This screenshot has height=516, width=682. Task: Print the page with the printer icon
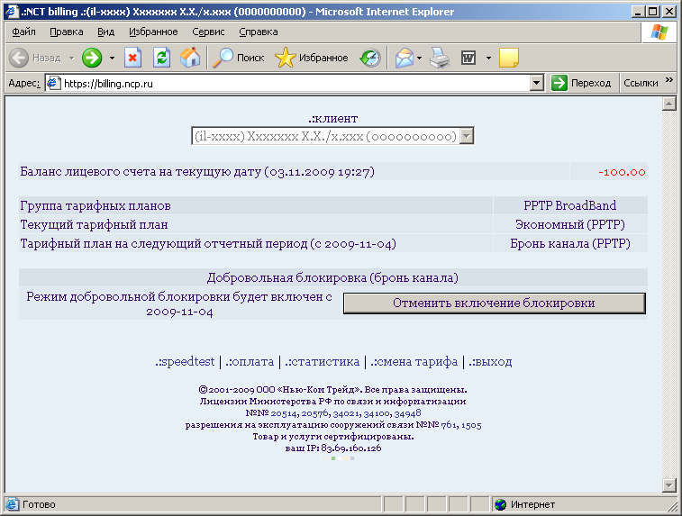click(440, 58)
